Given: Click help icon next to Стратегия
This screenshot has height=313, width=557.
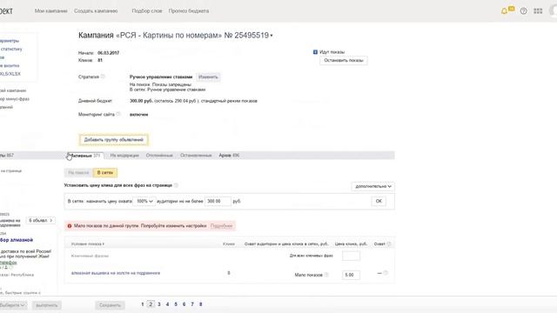Looking at the screenshot, I should (x=103, y=77).
